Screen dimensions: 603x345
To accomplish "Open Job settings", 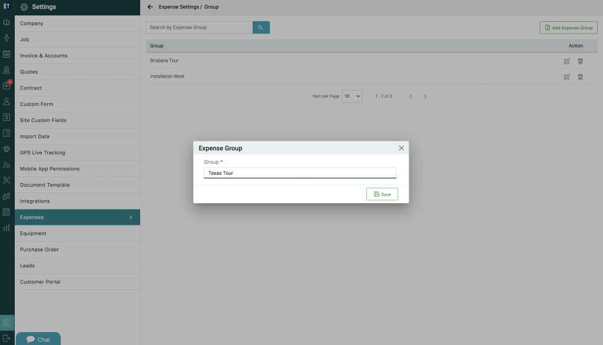I will click(77, 39).
